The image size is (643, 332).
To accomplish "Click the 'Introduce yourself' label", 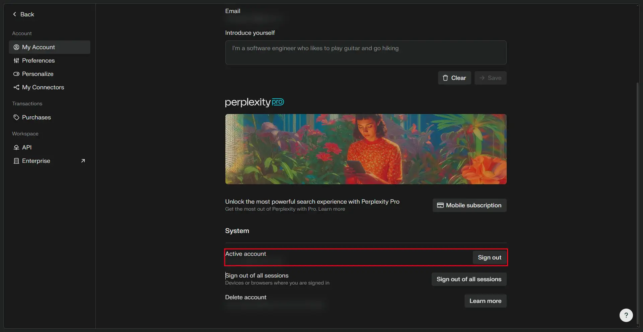I will pyautogui.click(x=250, y=33).
